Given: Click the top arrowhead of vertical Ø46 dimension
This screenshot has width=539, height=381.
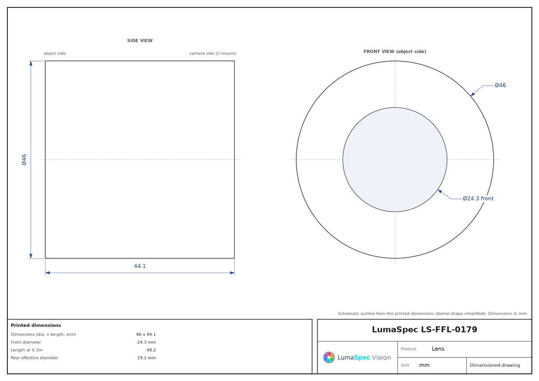Looking at the screenshot, I should 31,63.
